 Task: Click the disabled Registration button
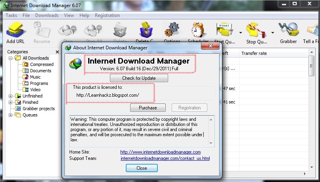(189, 108)
